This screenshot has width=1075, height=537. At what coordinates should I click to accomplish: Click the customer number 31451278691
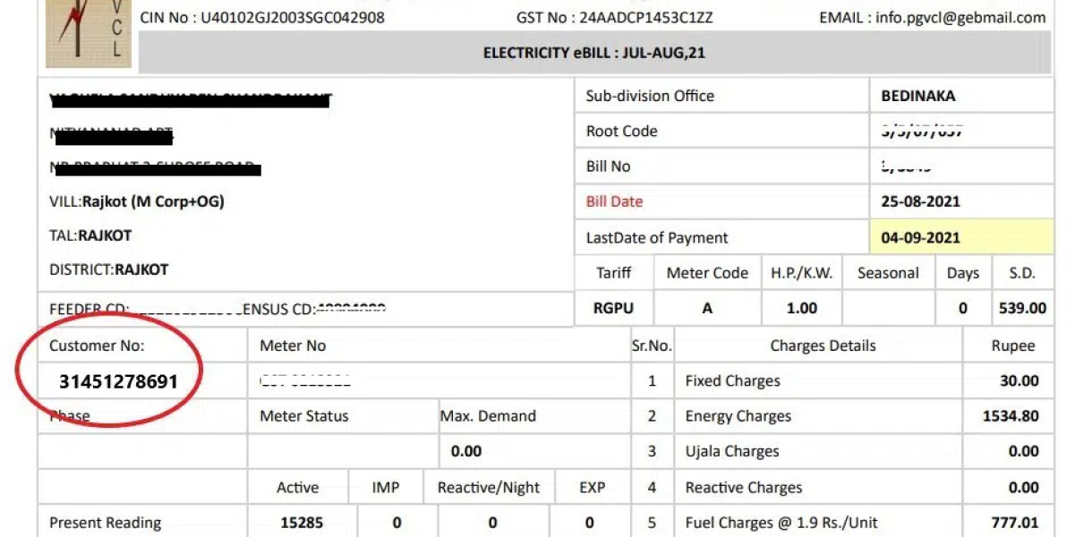[119, 381]
